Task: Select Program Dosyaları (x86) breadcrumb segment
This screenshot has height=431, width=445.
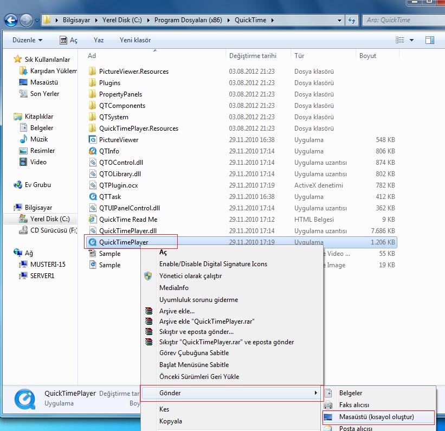Action: point(188,20)
